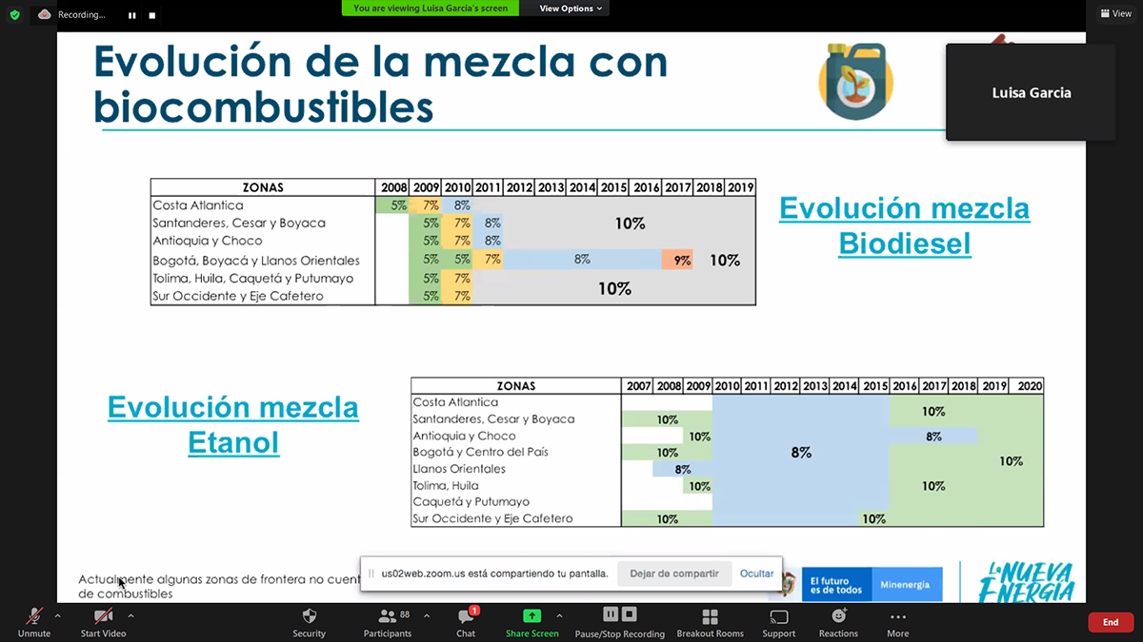Click 'Llanos Orientales' in the Etanol table
This screenshot has height=642, width=1143.
click(459, 469)
